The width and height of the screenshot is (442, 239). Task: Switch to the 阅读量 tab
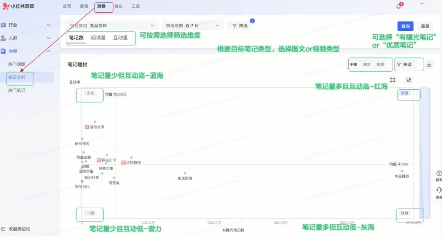[x=98, y=38]
